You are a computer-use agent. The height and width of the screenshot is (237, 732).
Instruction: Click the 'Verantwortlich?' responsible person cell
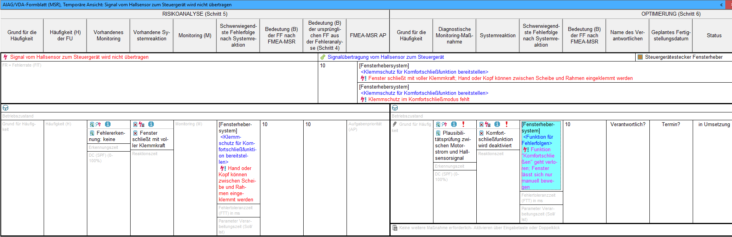pos(627,125)
